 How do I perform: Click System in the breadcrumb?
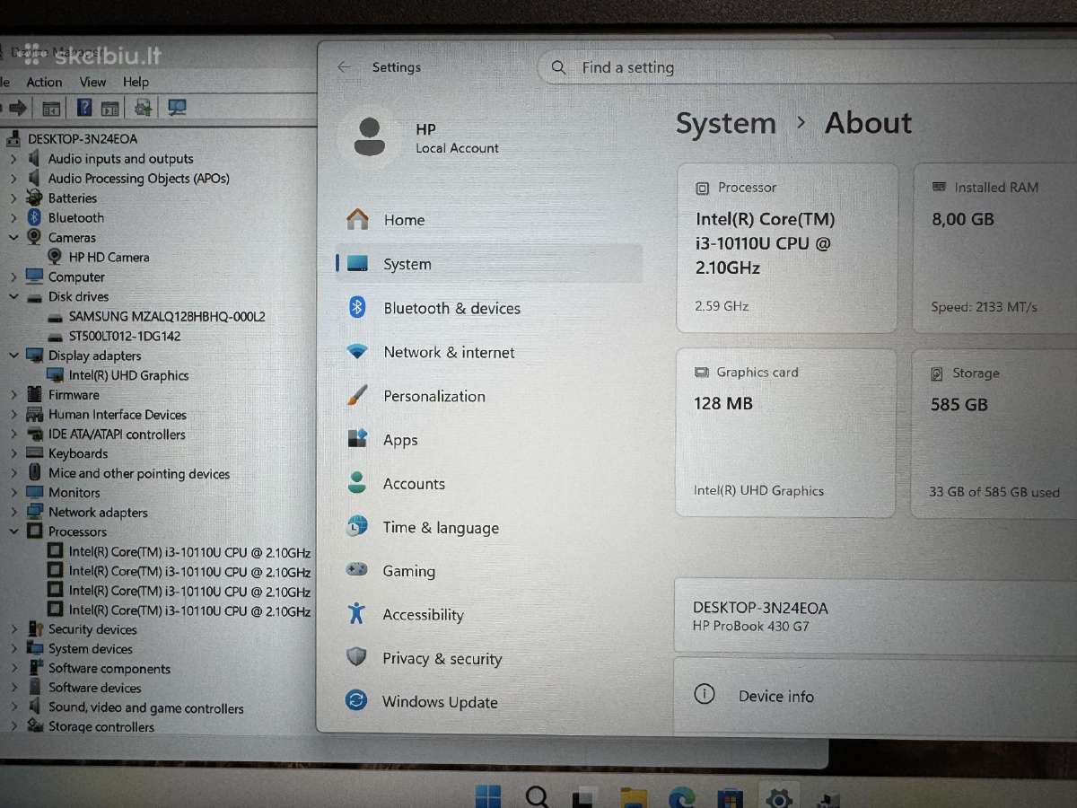coord(726,123)
